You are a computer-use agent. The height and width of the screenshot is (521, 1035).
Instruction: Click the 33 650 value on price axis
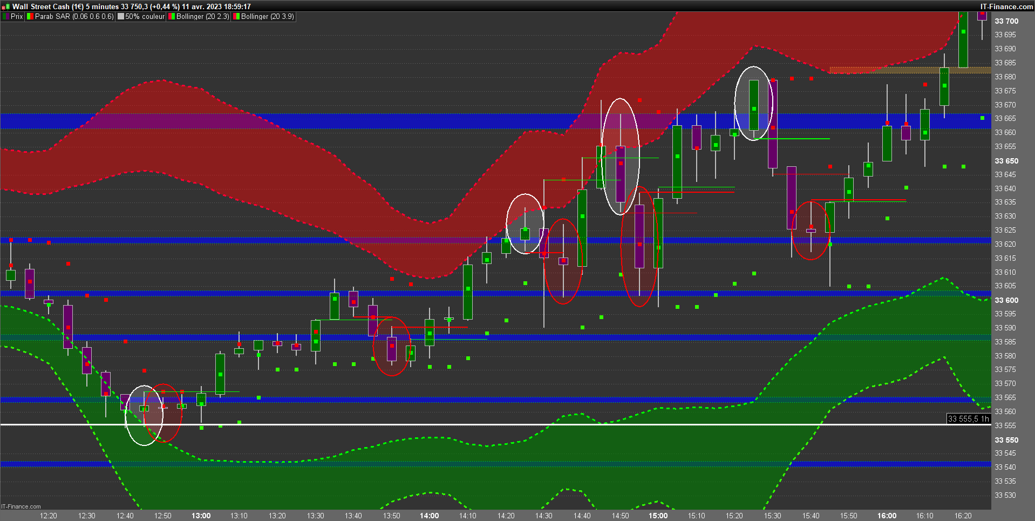1006,161
